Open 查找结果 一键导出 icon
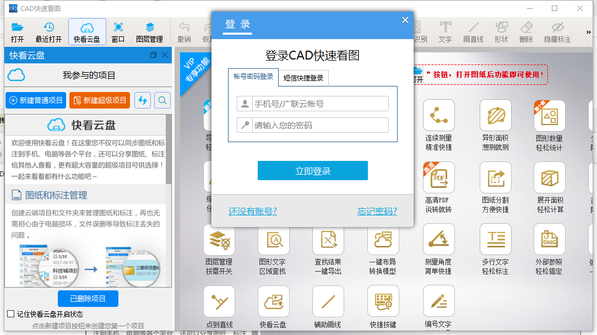The width and height of the screenshot is (597, 335). point(328,239)
